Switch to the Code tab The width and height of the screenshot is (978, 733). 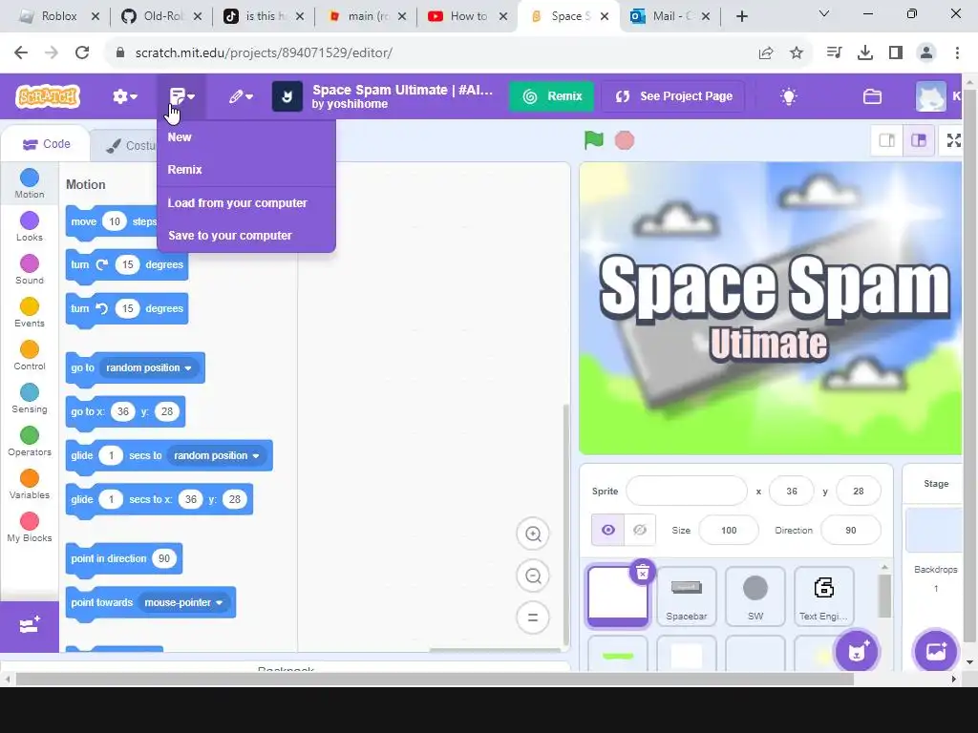47,145
